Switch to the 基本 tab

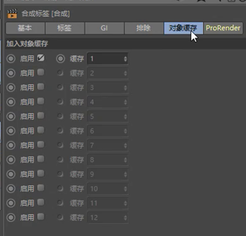[x=25, y=28]
